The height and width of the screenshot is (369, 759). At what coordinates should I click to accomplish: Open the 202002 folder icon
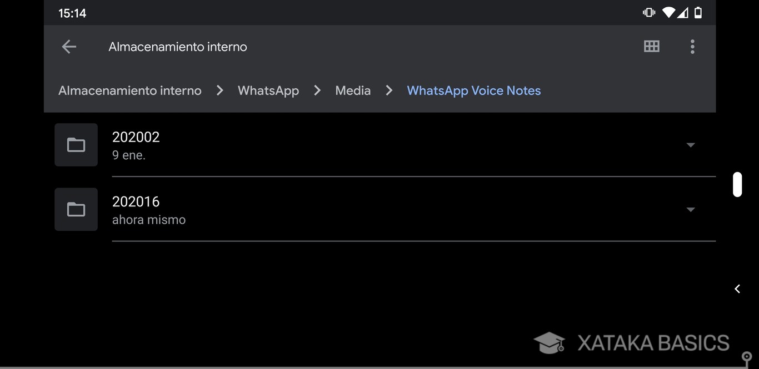click(76, 144)
